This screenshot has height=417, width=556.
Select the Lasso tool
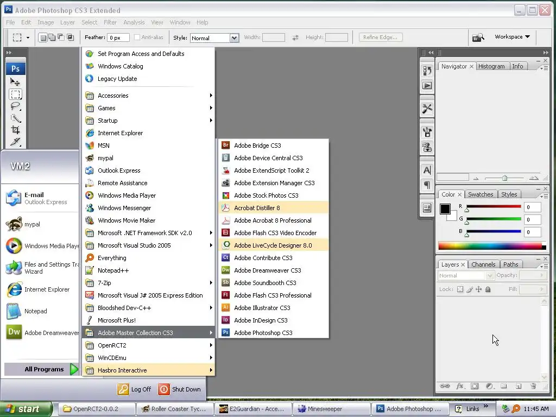point(15,106)
